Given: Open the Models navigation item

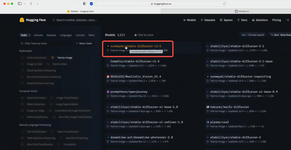Looking at the screenshot, I should pyautogui.click(x=189, y=20).
